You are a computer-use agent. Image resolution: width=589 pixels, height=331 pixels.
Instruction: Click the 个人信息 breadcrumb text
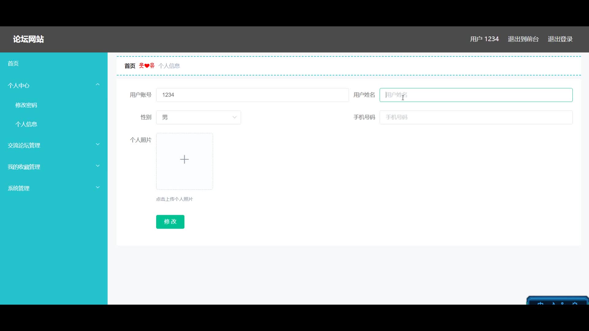(169, 66)
